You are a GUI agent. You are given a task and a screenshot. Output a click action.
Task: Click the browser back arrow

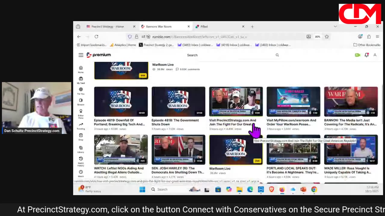click(x=79, y=37)
